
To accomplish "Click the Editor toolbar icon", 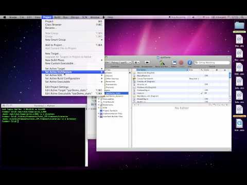I will 174,63.
